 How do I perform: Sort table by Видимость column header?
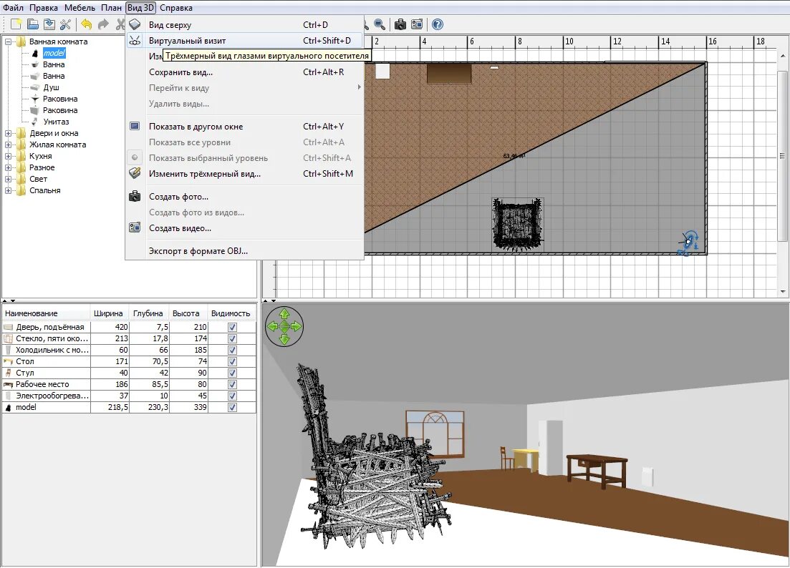pyautogui.click(x=231, y=313)
